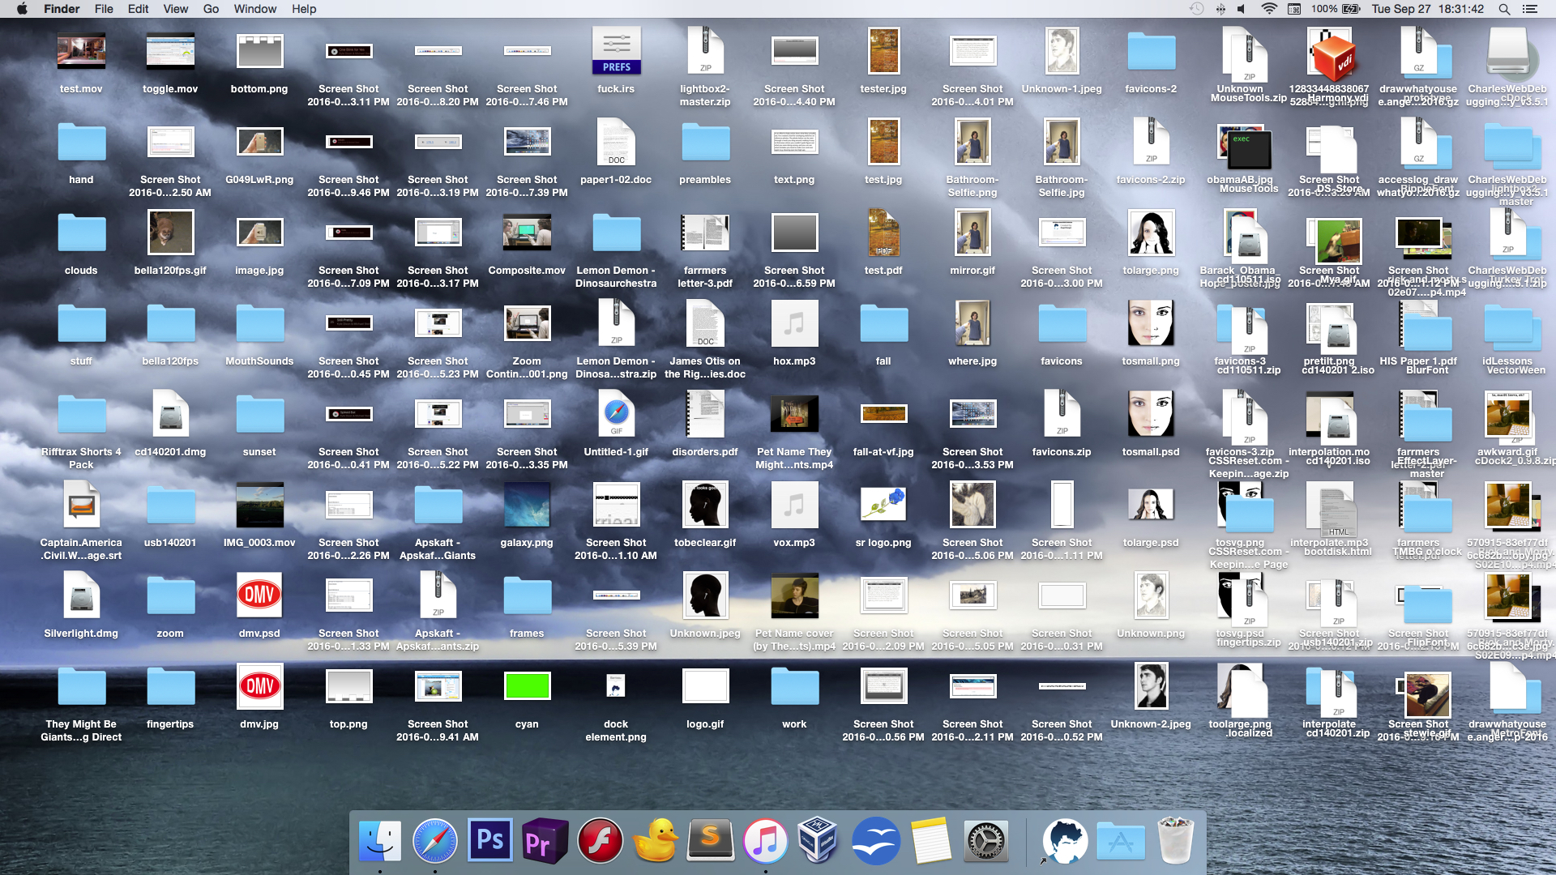This screenshot has height=875, width=1556.
Task: Open Flash Player in the dock
Action: click(x=600, y=840)
